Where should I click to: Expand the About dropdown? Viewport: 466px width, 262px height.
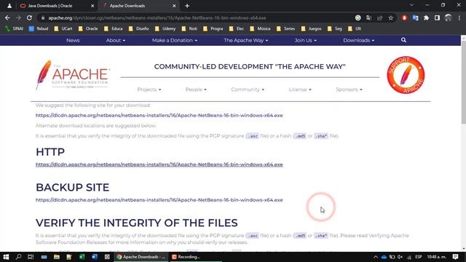[x=115, y=40]
